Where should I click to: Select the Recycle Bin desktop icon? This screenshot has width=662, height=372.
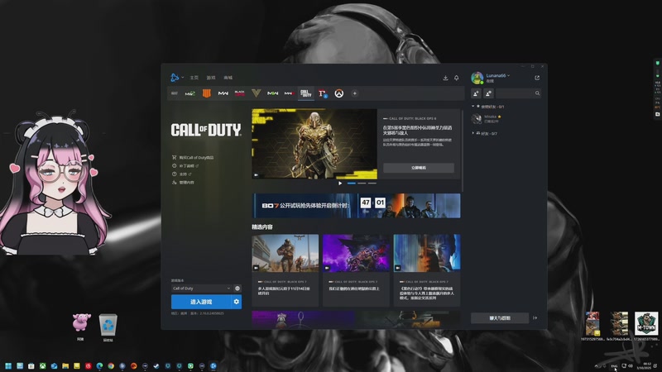(108, 327)
